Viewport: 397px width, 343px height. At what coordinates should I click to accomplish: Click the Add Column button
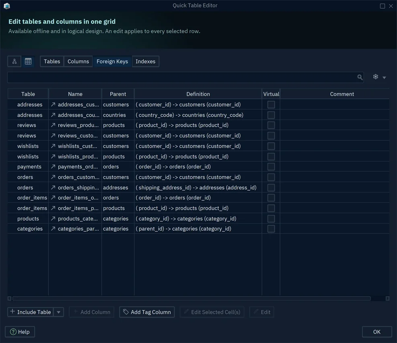[92, 312]
